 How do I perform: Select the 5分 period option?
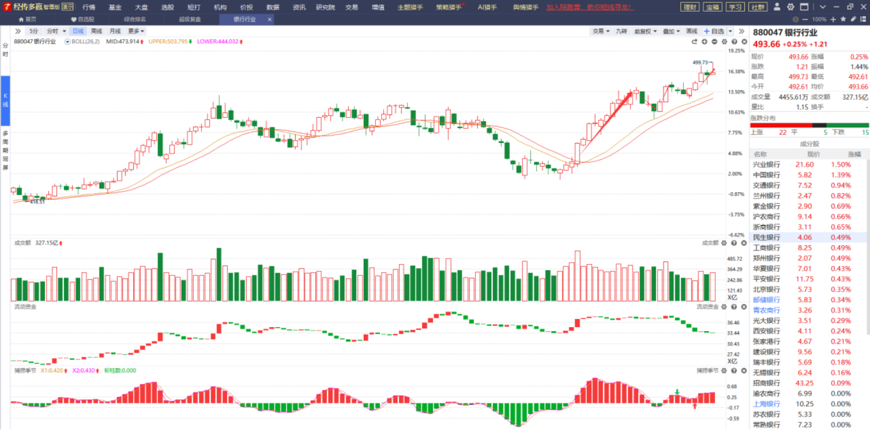coord(34,31)
